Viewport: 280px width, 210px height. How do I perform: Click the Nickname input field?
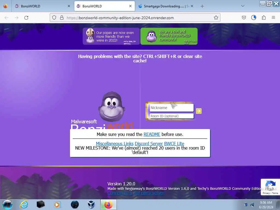[171, 108]
